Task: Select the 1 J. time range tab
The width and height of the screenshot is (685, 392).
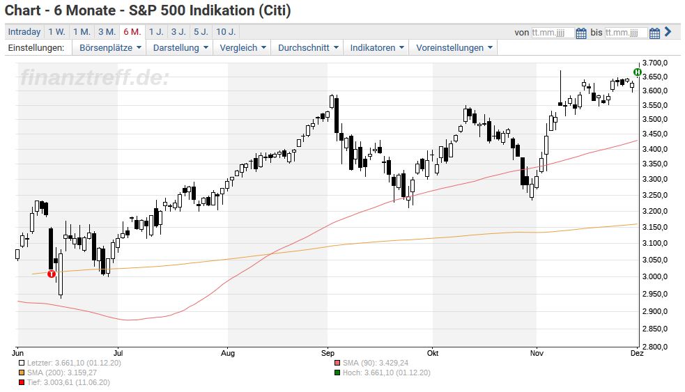Action: point(156,32)
